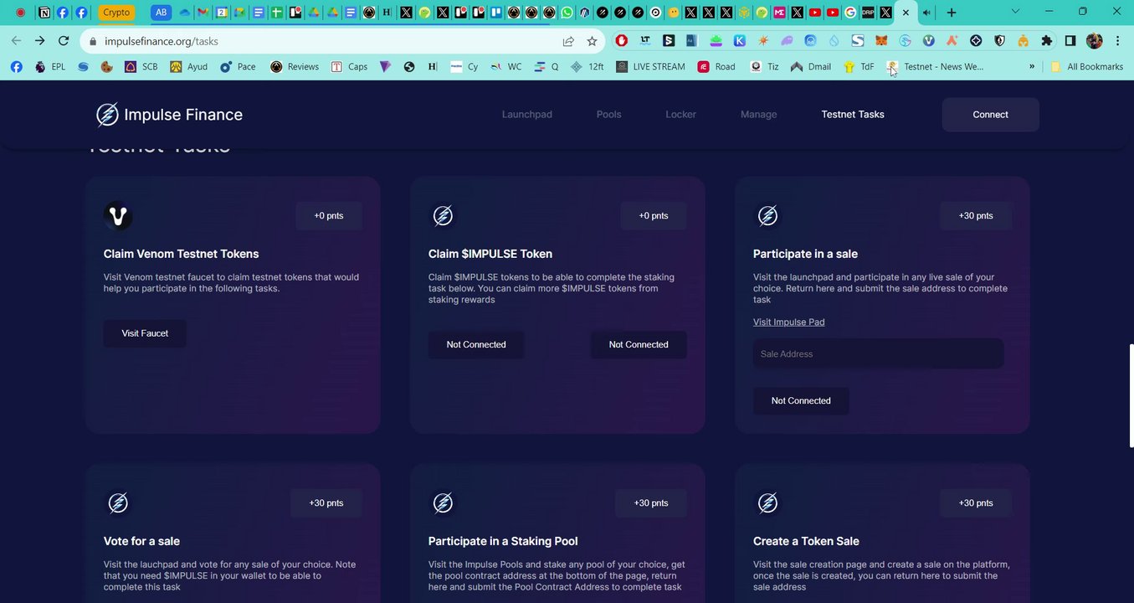The width and height of the screenshot is (1134, 603).
Task: Click the icon on Create a Token Sale card
Action: coord(767,503)
